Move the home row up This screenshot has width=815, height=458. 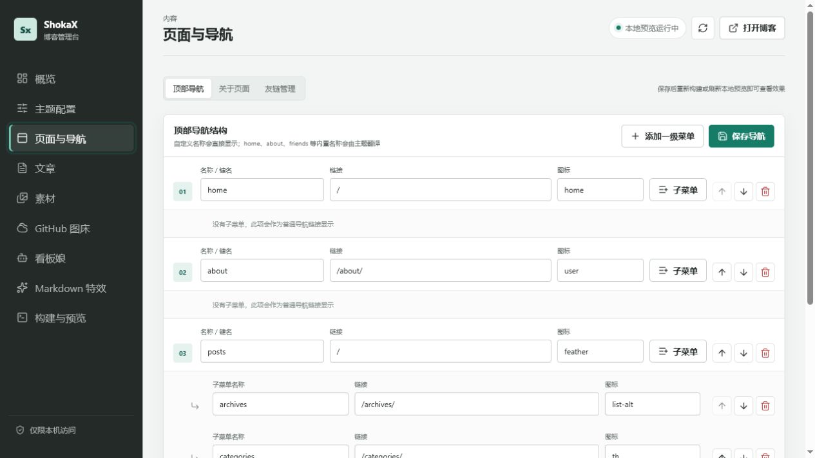(722, 191)
